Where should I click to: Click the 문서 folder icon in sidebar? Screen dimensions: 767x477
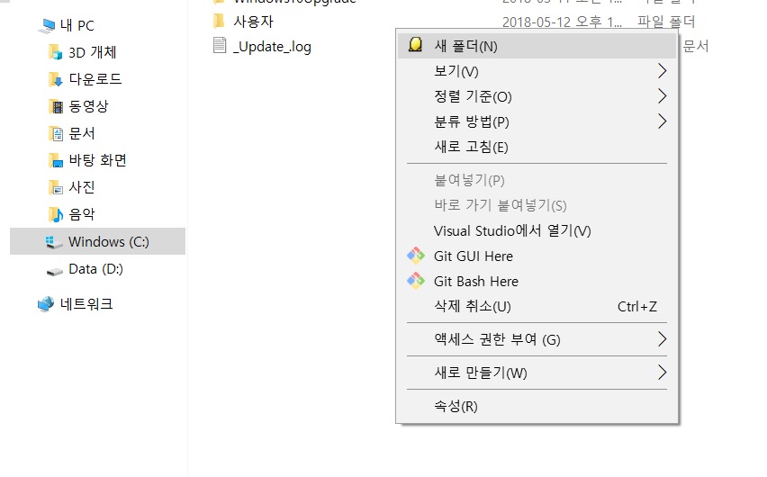coord(56,133)
